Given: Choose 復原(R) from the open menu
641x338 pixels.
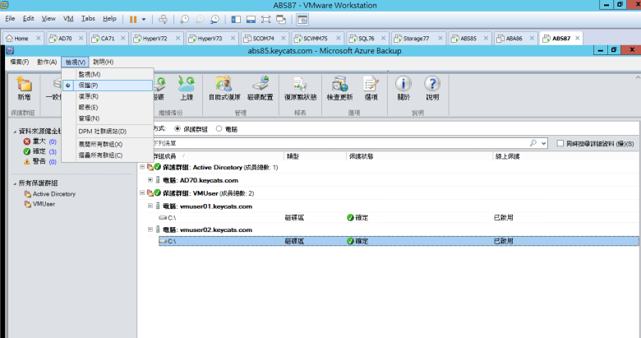Looking at the screenshot, I should (x=89, y=96).
